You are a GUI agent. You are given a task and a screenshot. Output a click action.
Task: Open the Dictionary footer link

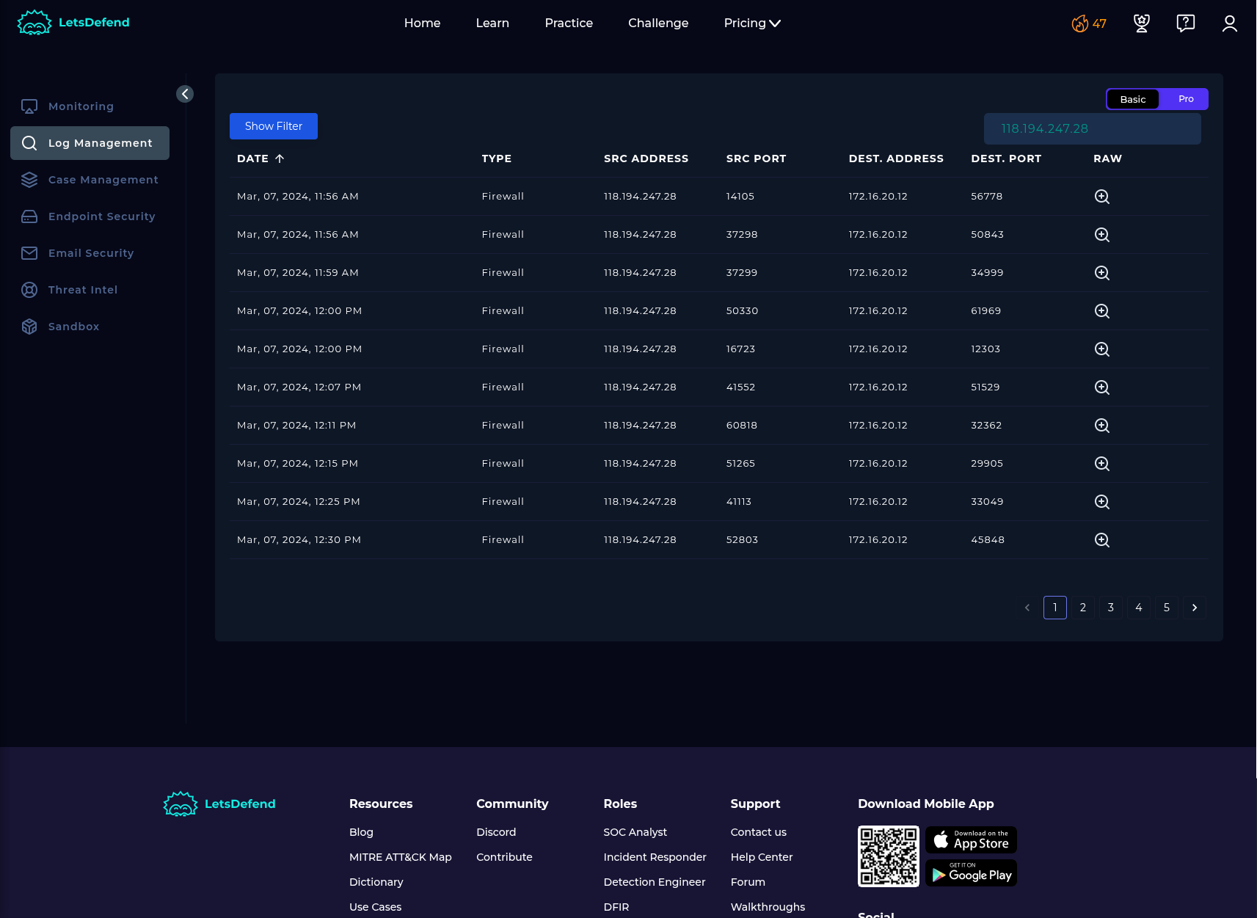click(x=376, y=882)
